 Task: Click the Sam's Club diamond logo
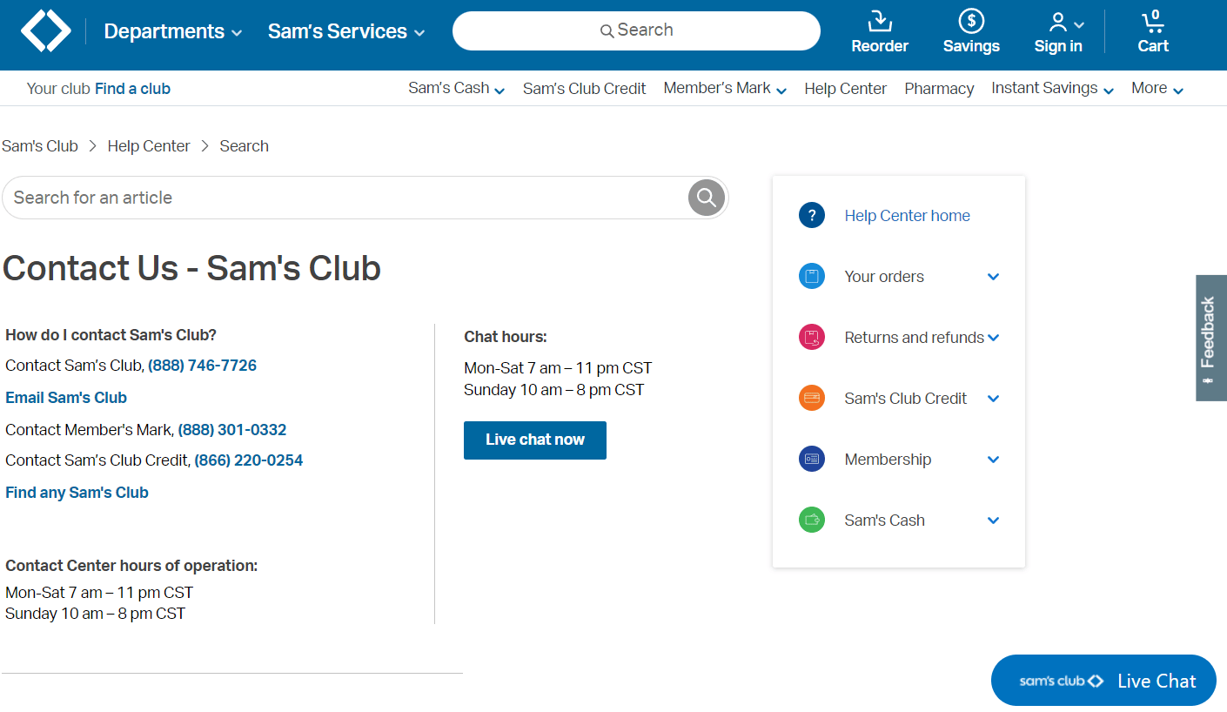point(46,30)
